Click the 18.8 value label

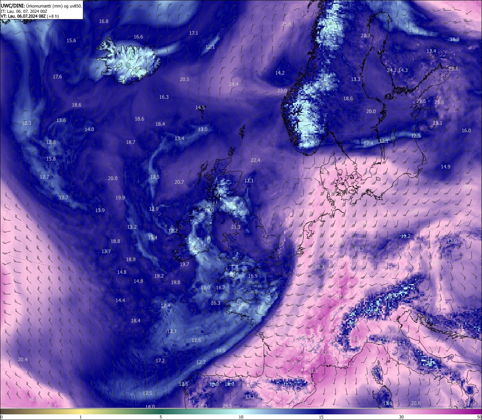pyautogui.click(x=115, y=241)
